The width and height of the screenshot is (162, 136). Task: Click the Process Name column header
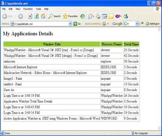(112, 44)
